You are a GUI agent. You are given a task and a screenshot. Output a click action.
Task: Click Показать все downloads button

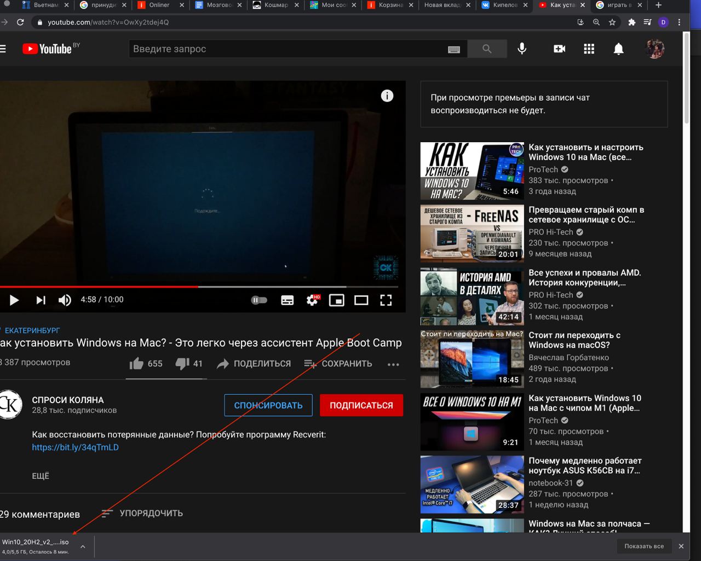[643, 546]
